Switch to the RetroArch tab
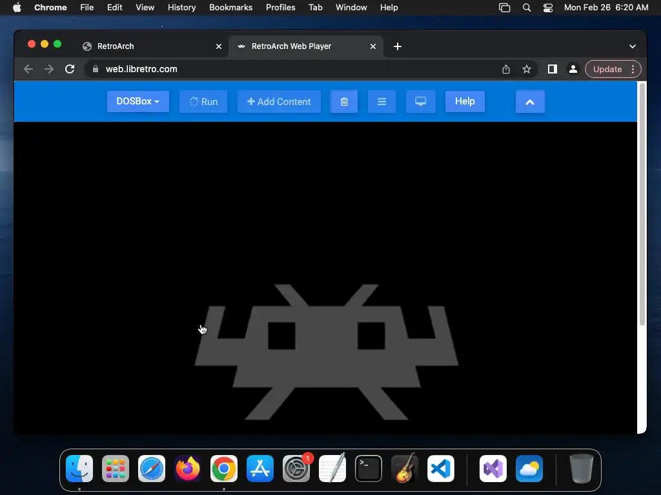This screenshot has height=495, width=661. coord(152,46)
